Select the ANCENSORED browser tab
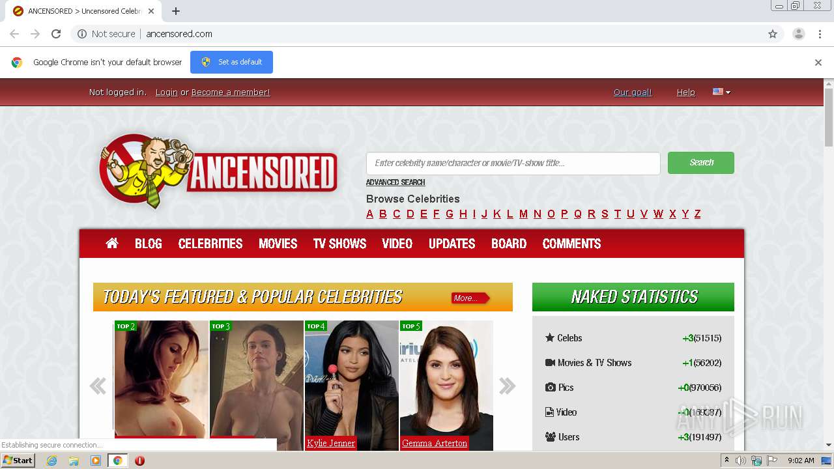The height and width of the screenshot is (469, 834). [x=85, y=11]
